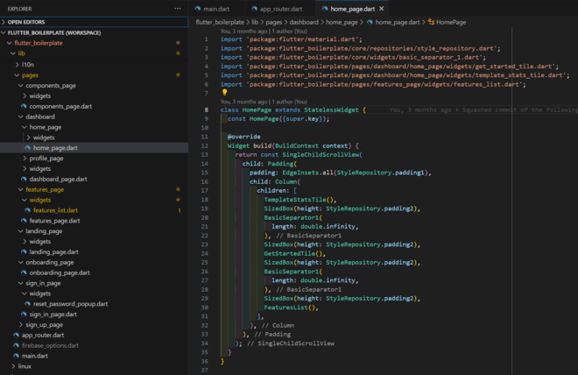Open features_page.dart file
578x375 pixels.
click(94, 221)
